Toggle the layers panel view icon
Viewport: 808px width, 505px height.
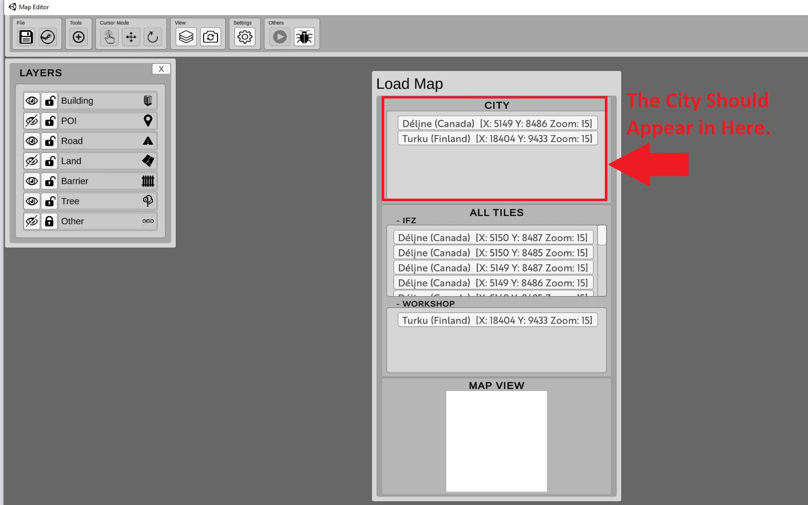[186, 37]
